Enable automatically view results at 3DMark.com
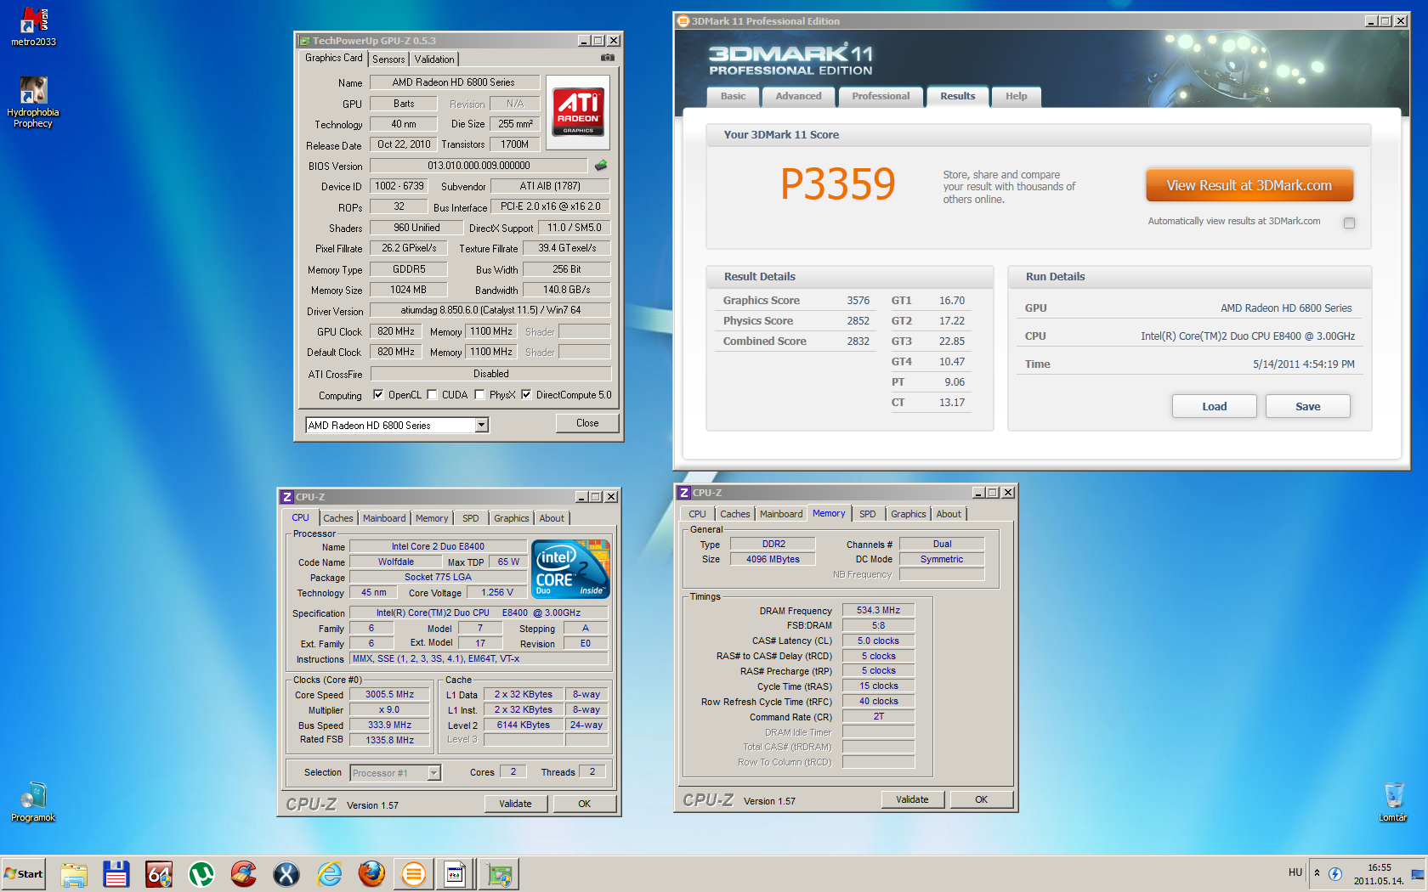 [1349, 223]
